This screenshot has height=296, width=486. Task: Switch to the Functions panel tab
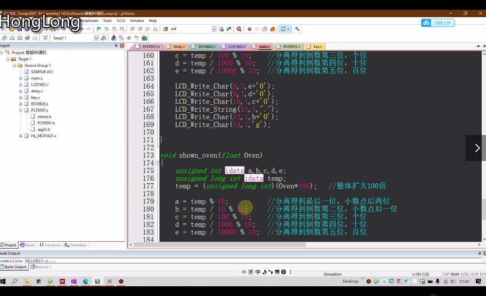[x=50, y=245]
